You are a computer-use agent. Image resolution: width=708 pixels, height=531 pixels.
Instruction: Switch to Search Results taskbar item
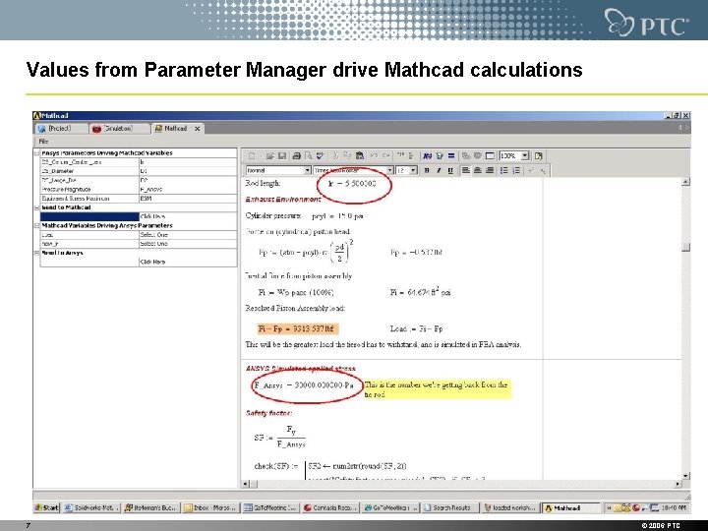point(448,508)
